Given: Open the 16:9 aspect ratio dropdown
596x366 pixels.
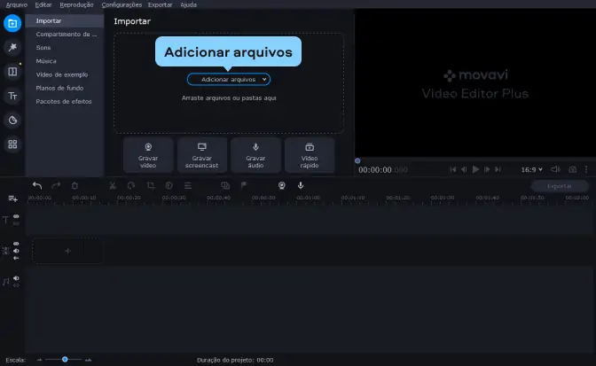Looking at the screenshot, I should (532, 170).
